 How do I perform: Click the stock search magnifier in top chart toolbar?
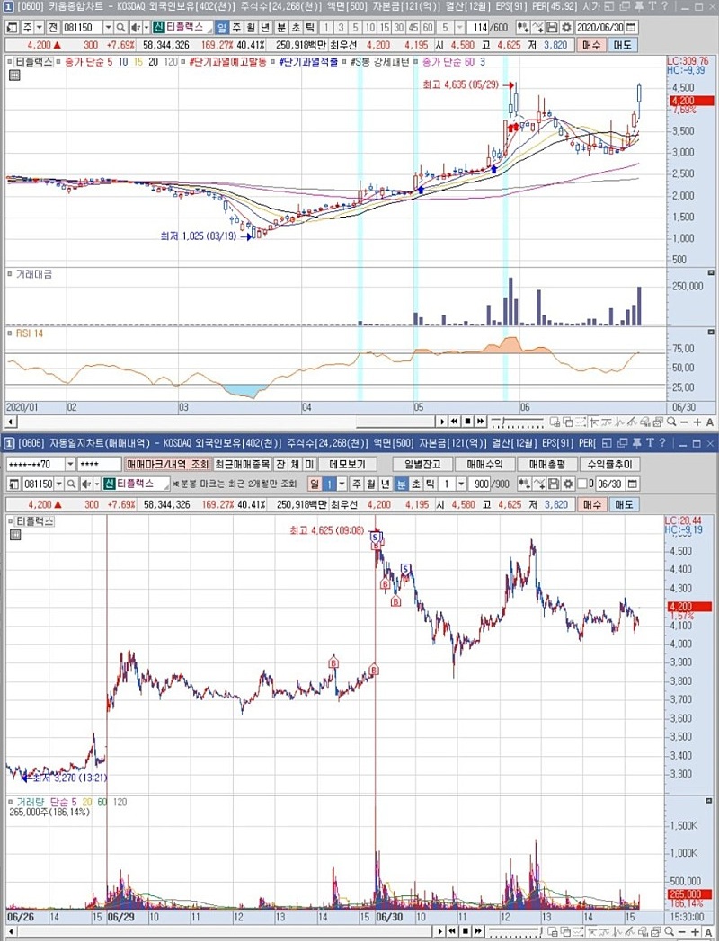pyautogui.click(x=120, y=28)
